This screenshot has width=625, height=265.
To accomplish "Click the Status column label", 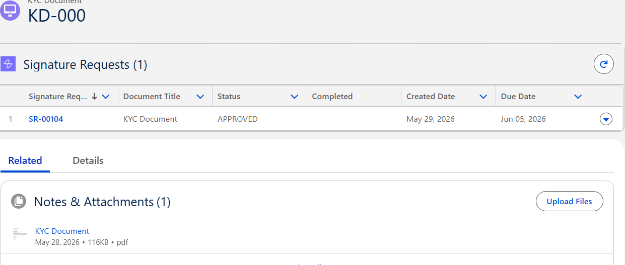I will tap(229, 97).
